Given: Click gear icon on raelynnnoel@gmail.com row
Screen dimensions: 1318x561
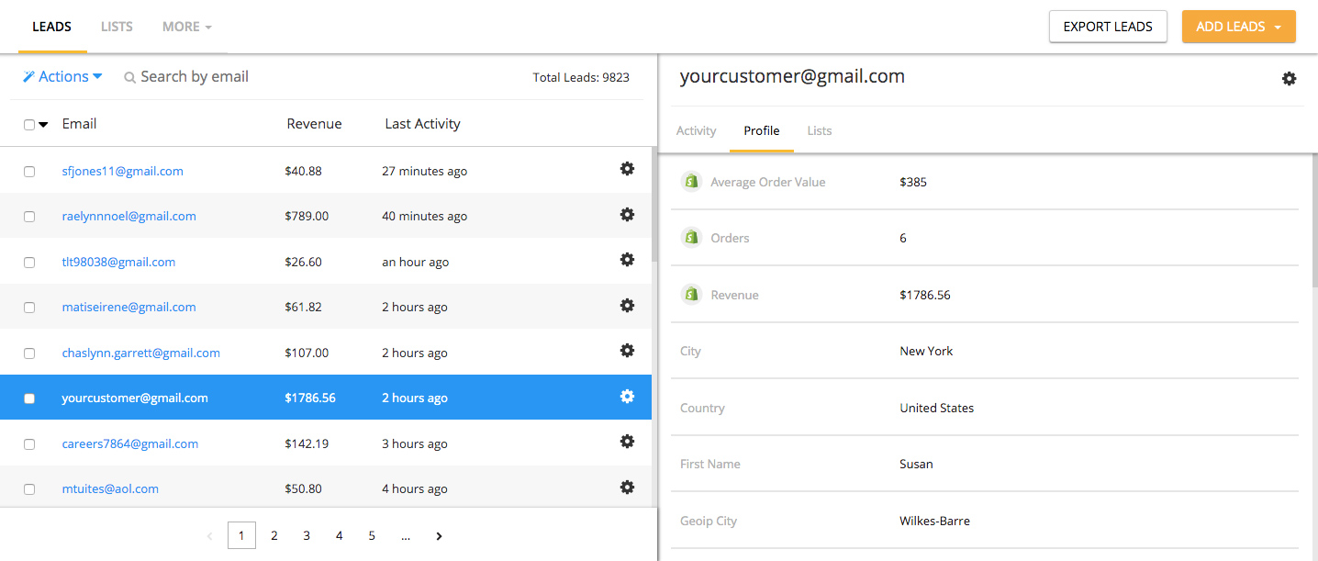Looking at the screenshot, I should pyautogui.click(x=627, y=215).
